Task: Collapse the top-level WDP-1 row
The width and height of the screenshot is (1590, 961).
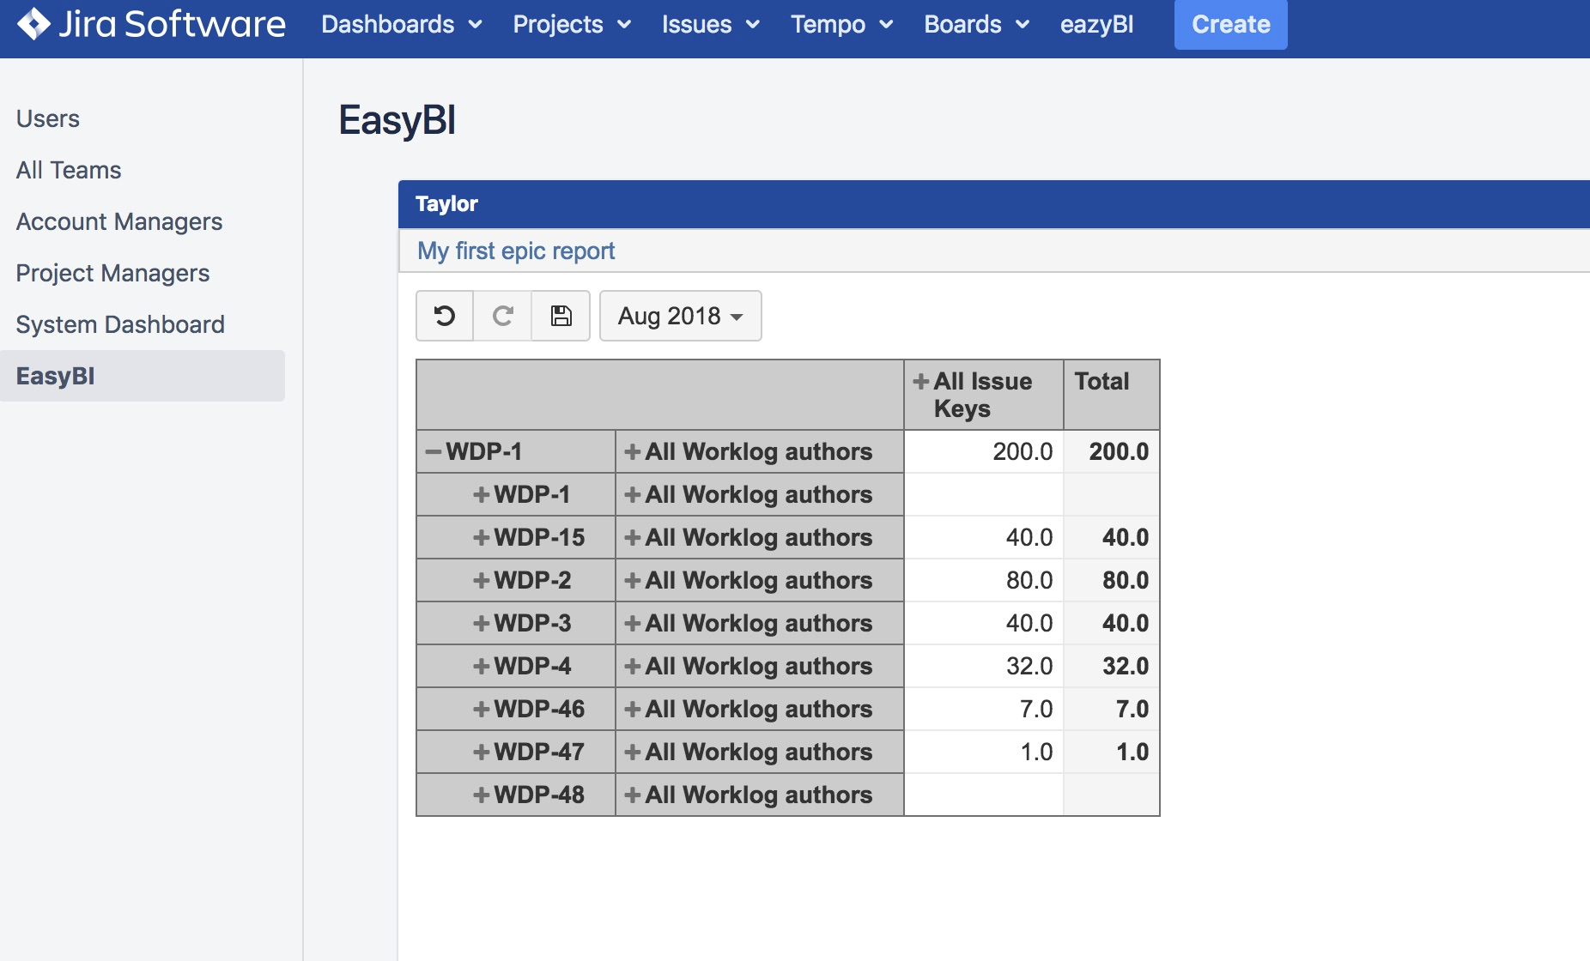Action: (x=434, y=452)
